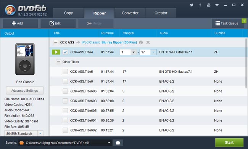This screenshot has height=149, width=248.
Task: Check the KICK-ASS.Title603 checkbox
Action: (65, 101)
